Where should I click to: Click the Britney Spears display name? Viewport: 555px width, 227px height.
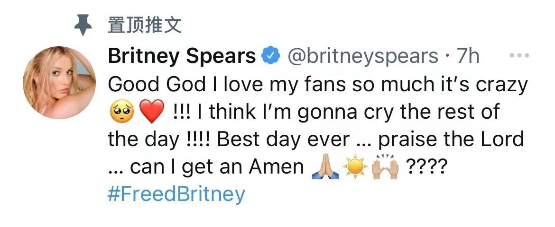pos(182,57)
